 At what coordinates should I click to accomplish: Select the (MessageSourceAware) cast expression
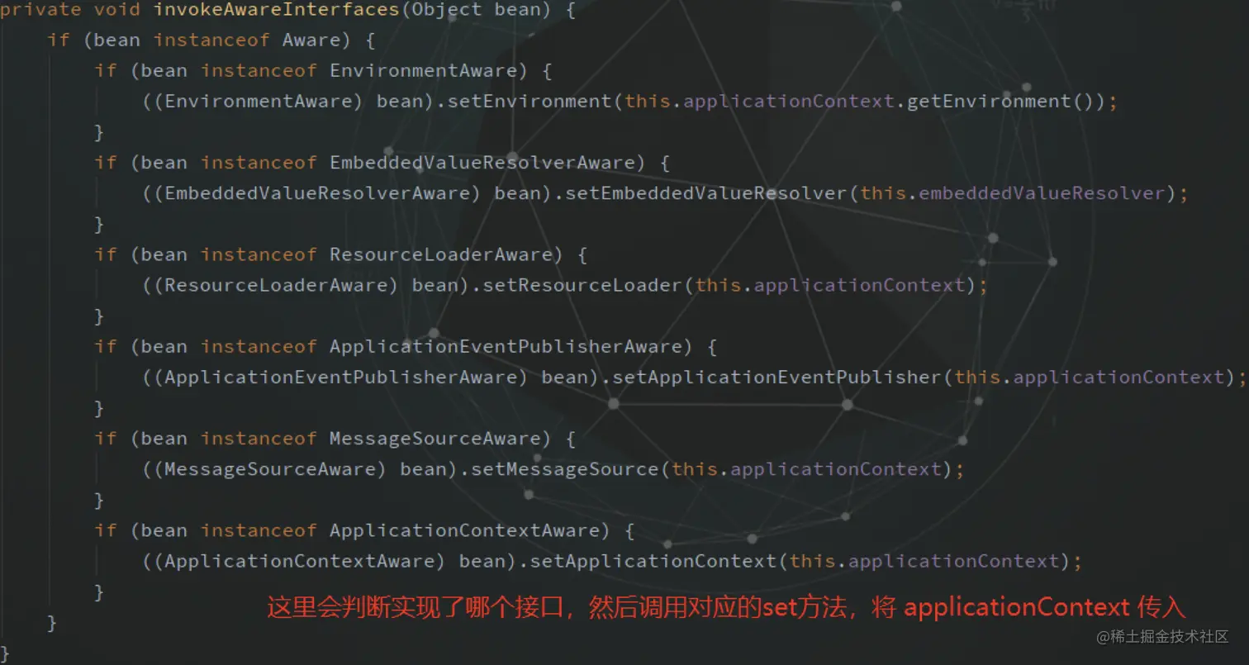coord(270,468)
